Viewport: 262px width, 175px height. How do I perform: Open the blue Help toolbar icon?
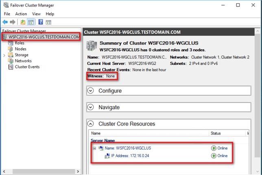coord(41,22)
